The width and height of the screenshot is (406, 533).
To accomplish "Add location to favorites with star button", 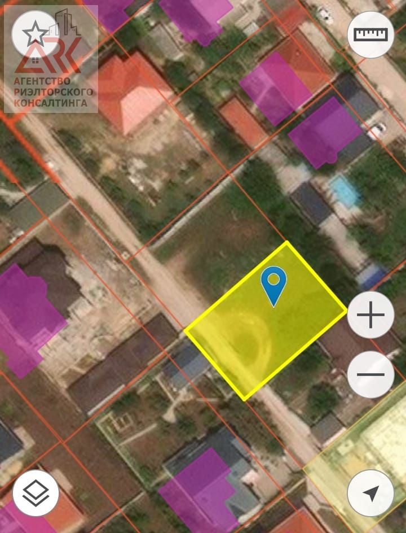I will tap(35, 34).
